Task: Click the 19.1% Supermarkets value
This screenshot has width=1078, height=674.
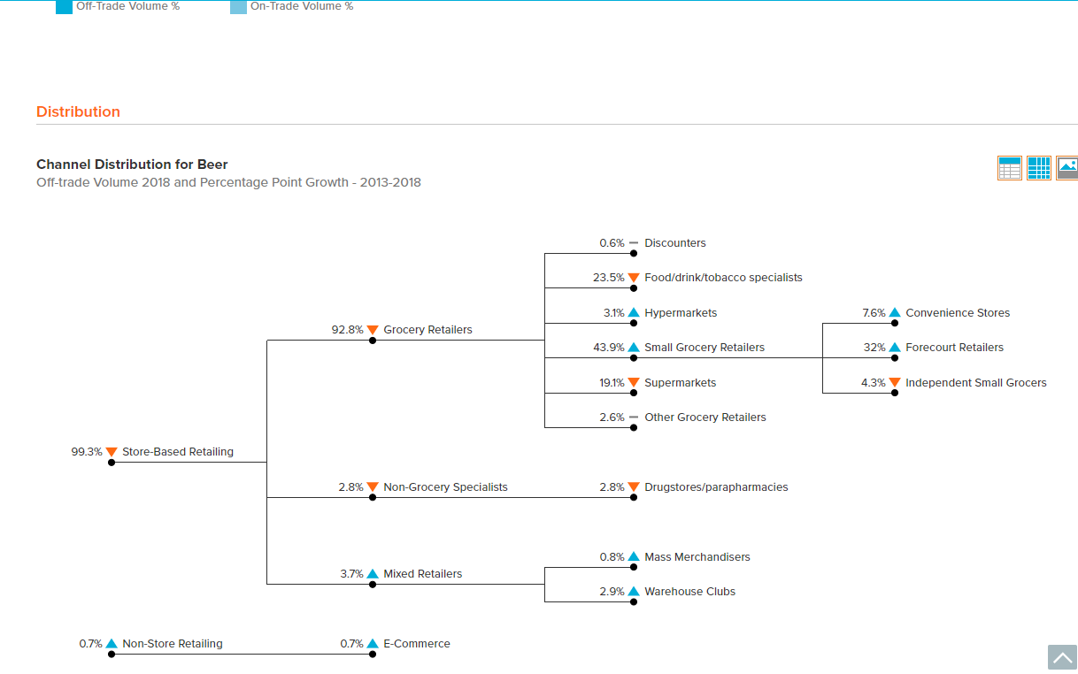Action: (x=612, y=383)
